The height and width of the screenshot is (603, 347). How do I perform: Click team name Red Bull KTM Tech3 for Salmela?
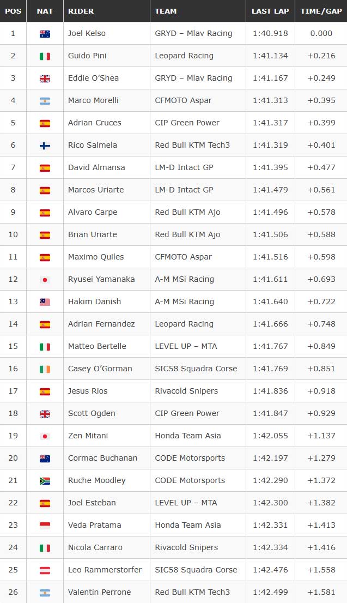192,145
